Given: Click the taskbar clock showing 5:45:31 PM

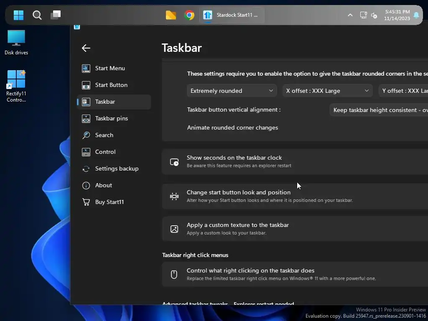Looking at the screenshot, I should [397, 15].
